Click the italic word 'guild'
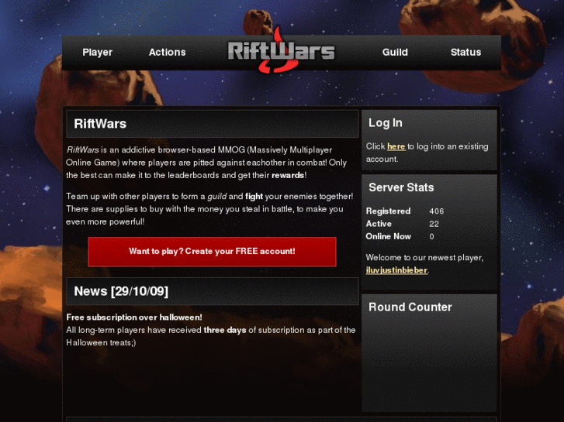This screenshot has height=422, width=564. tap(217, 197)
